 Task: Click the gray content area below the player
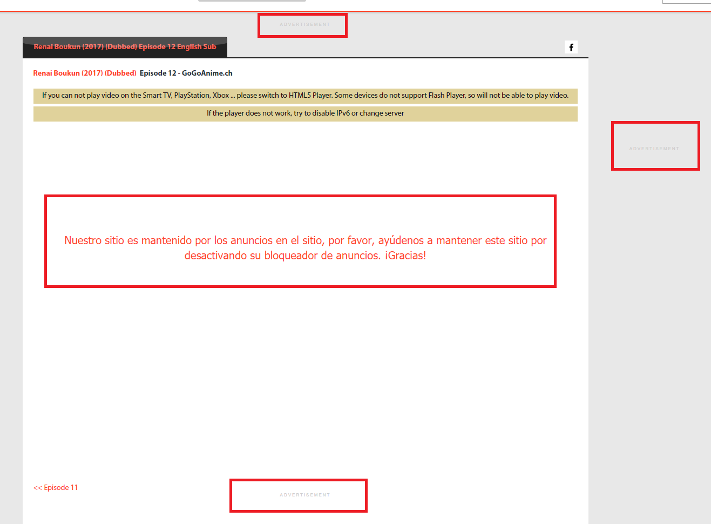(x=648, y=324)
